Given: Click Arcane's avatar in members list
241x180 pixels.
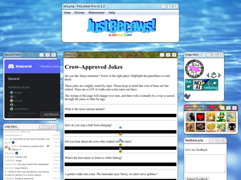Looking at the screenshot, I should tap(11, 92).
